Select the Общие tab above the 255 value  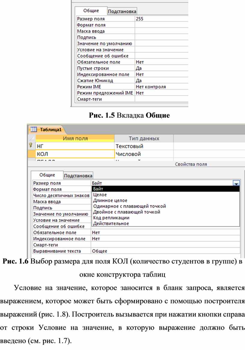pos(91,11)
